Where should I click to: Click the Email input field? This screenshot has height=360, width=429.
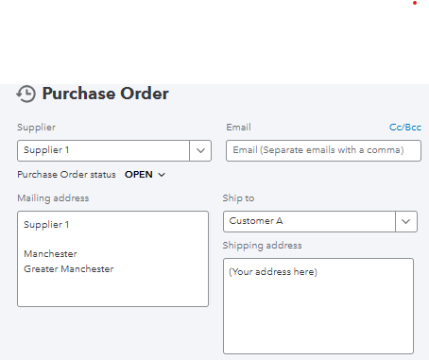[323, 150]
